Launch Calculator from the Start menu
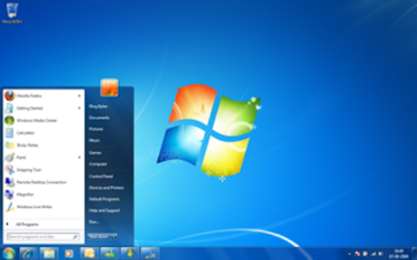Image resolution: width=417 pixels, height=260 pixels. coord(44,133)
